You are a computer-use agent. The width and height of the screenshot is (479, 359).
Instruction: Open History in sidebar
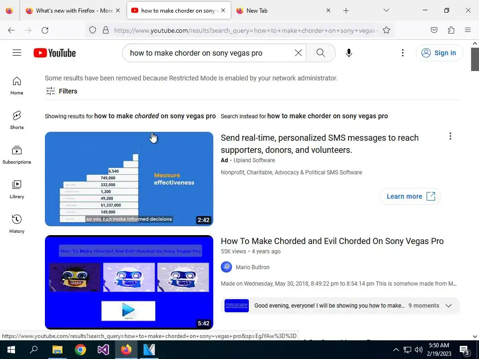17,224
